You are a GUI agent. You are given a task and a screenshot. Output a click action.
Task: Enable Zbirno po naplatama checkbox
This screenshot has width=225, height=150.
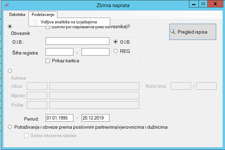pyautogui.click(x=48, y=27)
